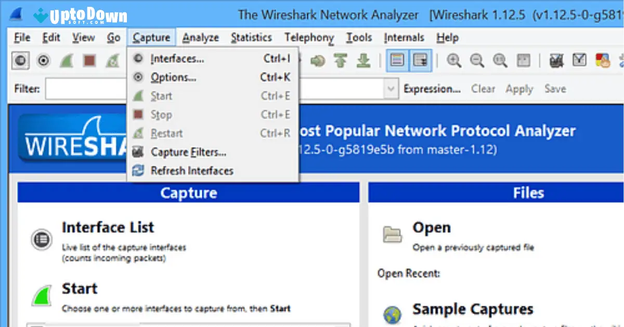The height and width of the screenshot is (327, 624).
Task: Expand the Go To Last Packet arrow icon
Action: click(363, 60)
